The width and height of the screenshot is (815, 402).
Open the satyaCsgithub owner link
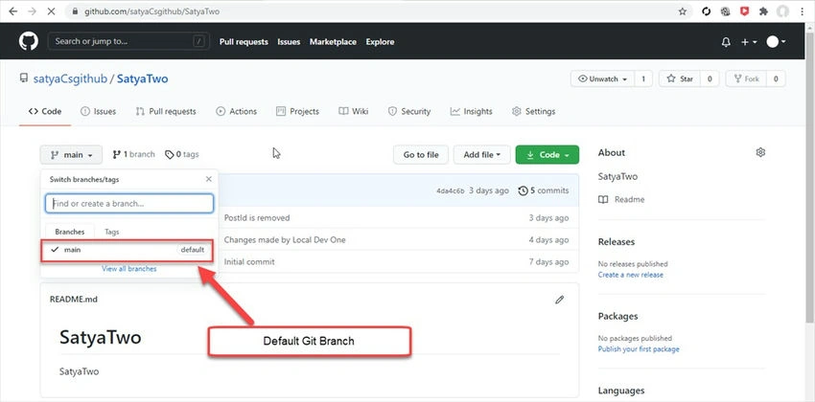(x=70, y=78)
